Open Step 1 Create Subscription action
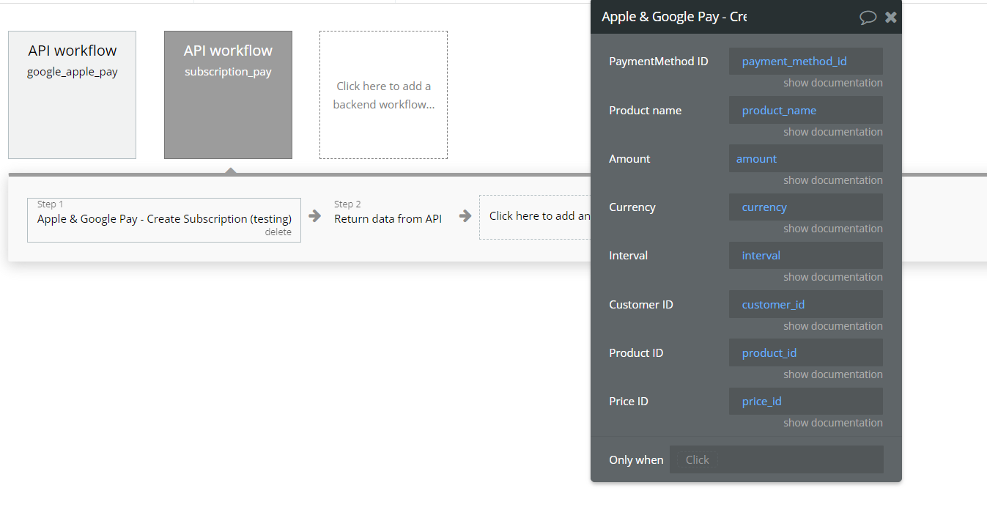The image size is (987, 510). (164, 220)
